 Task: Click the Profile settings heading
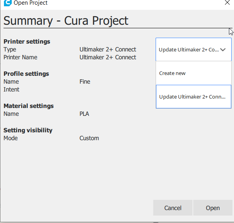coord(26,74)
